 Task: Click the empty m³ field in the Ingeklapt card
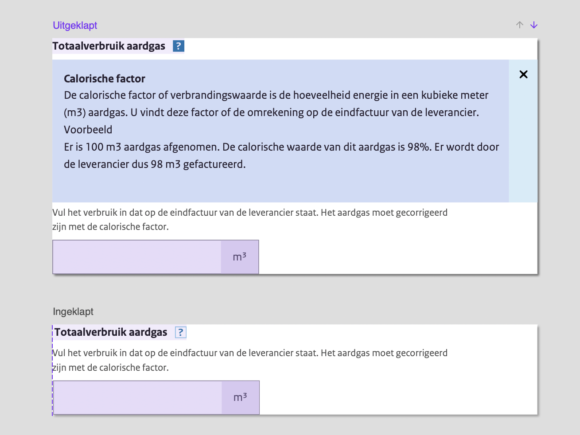(136, 397)
